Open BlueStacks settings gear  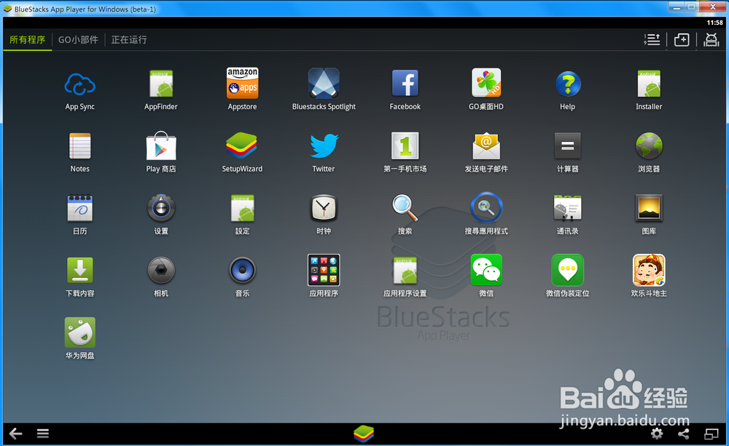click(657, 434)
